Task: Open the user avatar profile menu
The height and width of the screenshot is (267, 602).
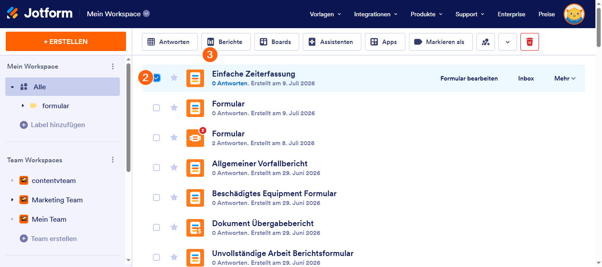Action: click(x=574, y=14)
